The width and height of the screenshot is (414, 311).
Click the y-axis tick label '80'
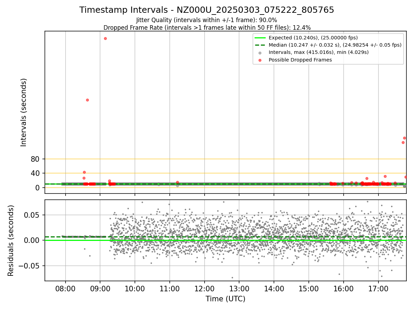pos(36,159)
